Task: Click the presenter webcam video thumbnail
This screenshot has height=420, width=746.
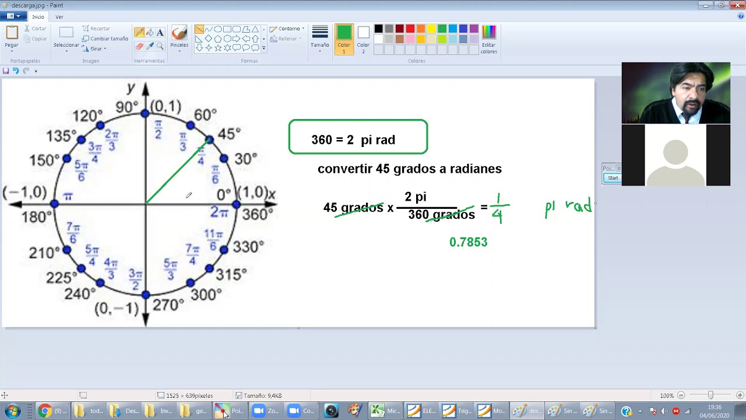Action: (x=675, y=93)
